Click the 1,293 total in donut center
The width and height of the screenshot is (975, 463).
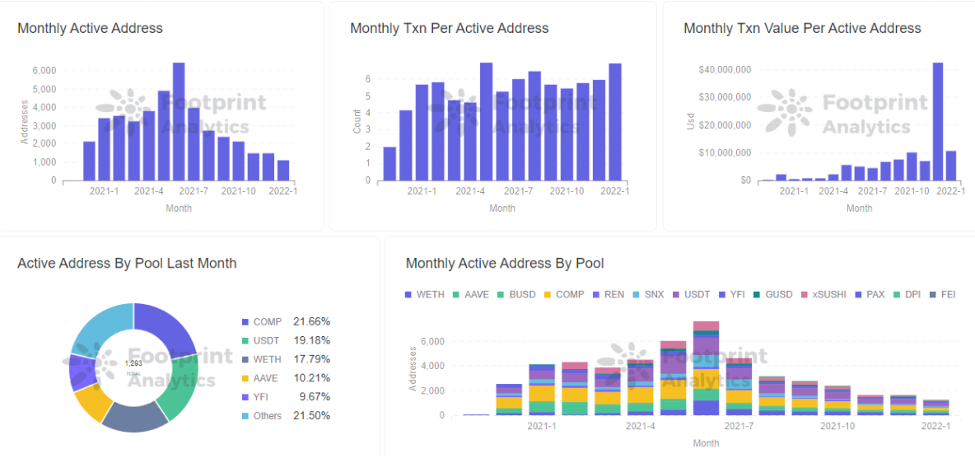[x=133, y=363]
